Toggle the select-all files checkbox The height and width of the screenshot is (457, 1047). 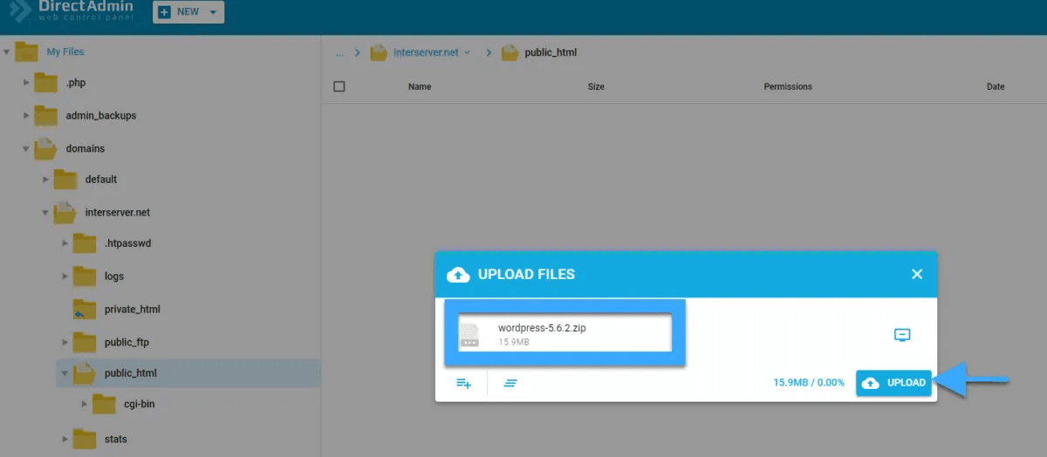click(339, 86)
